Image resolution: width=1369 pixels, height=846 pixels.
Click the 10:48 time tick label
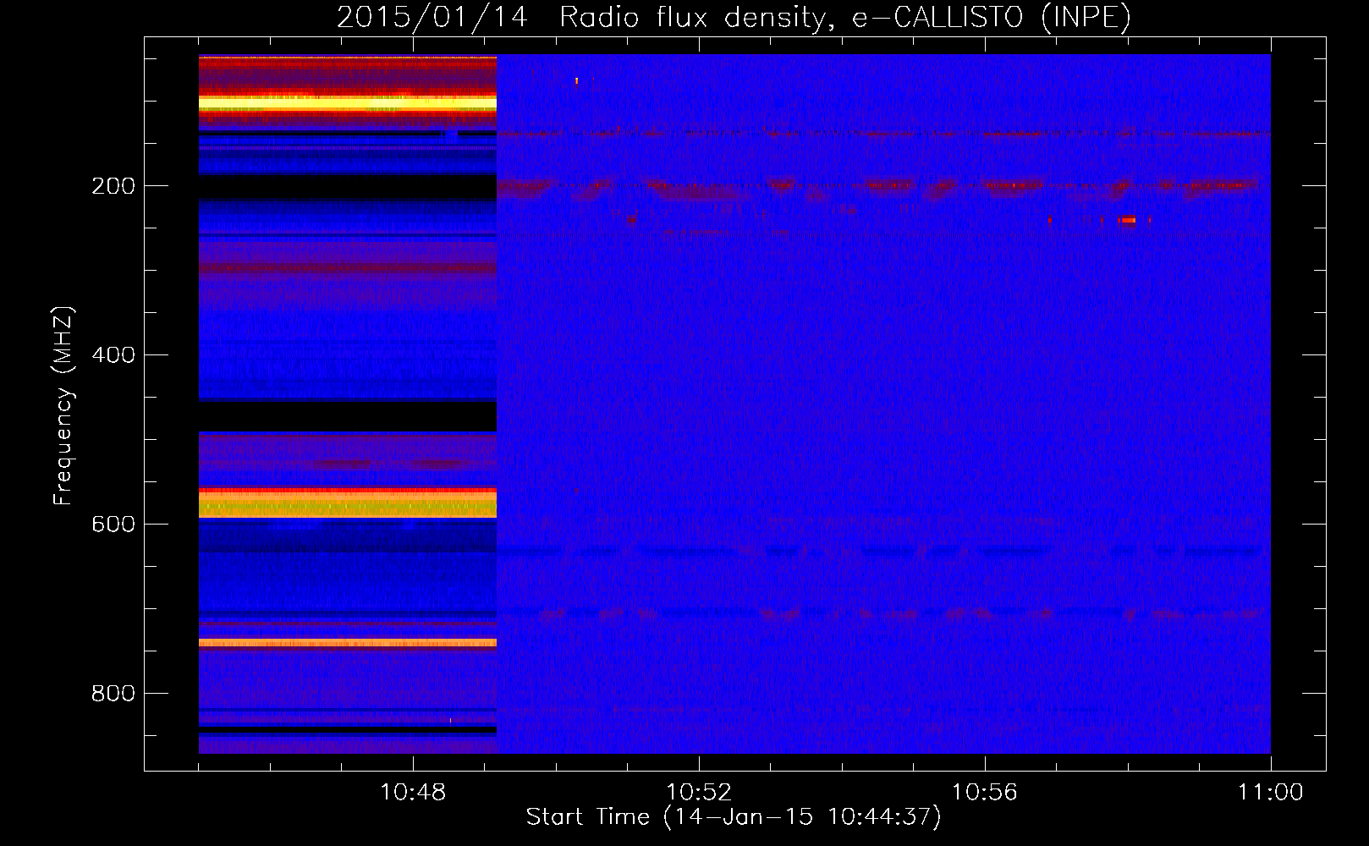[413, 793]
